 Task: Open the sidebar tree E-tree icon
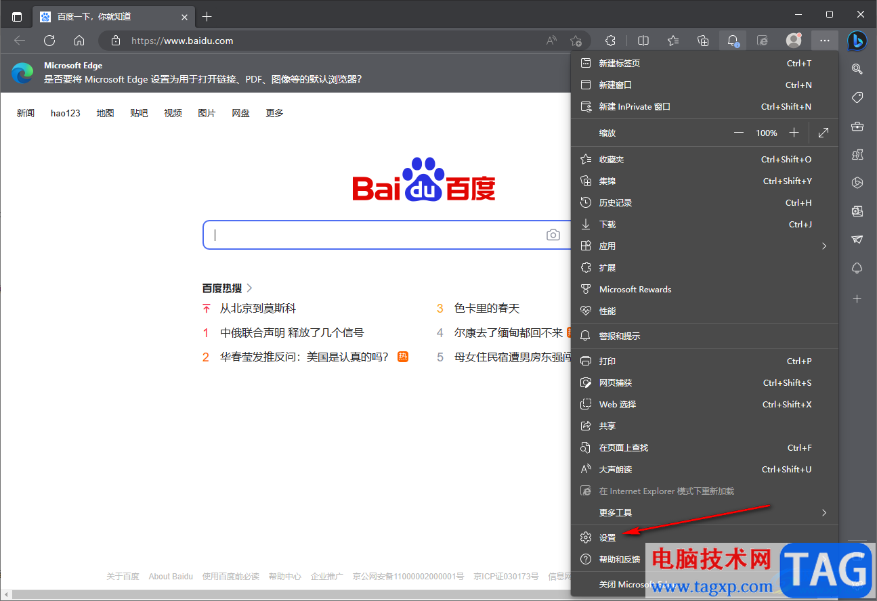tap(857, 268)
